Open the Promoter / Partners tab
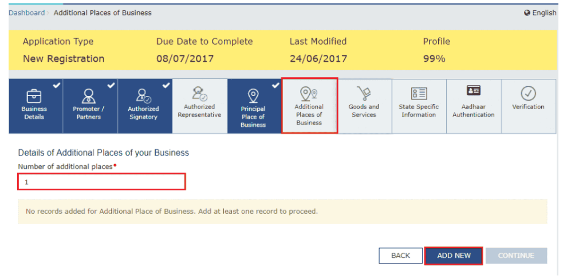This screenshot has height=279, width=571. coord(90,106)
